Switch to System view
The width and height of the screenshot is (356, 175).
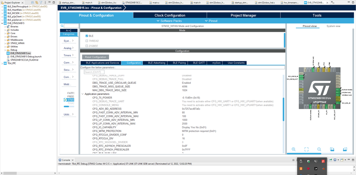pyautogui.click(x=333, y=26)
